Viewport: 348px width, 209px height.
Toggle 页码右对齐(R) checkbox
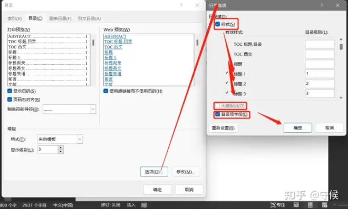9,99
